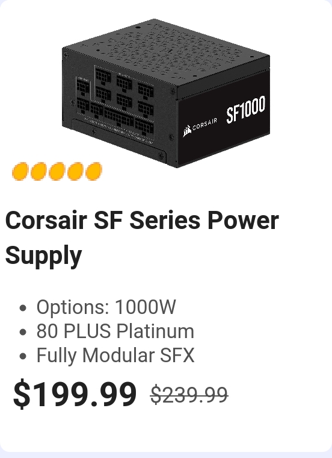332x458 pixels.
Task: Click the CORSAIR brand text on PSU
Action: (x=204, y=124)
